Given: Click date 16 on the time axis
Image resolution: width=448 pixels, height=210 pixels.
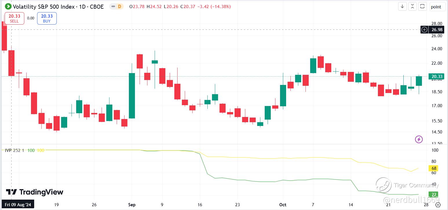Looking at the screenshot, I should [200, 205].
